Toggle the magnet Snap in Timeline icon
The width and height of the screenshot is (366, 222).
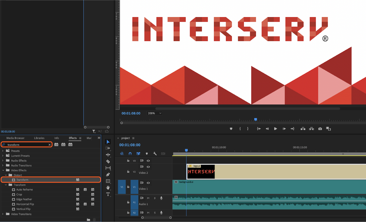coord(130,154)
